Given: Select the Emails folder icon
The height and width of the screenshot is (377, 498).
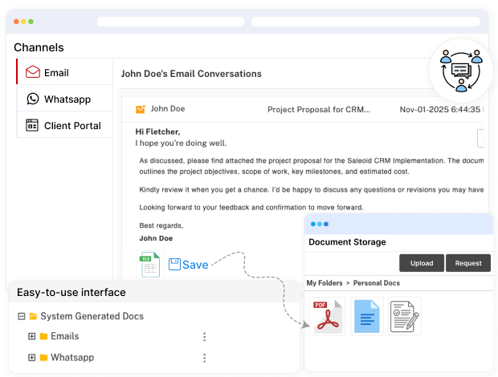Looking at the screenshot, I should click(x=44, y=336).
